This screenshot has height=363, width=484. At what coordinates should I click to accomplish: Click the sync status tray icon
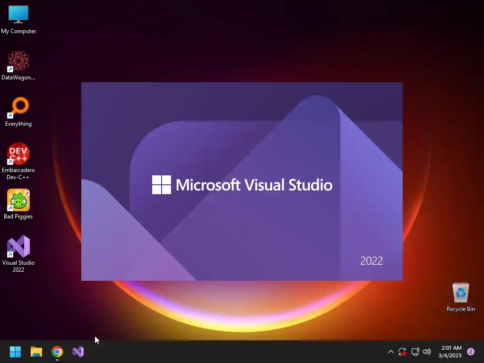click(x=402, y=352)
